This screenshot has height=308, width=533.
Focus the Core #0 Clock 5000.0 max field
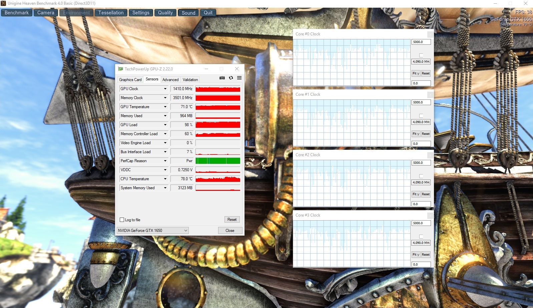[421, 42]
